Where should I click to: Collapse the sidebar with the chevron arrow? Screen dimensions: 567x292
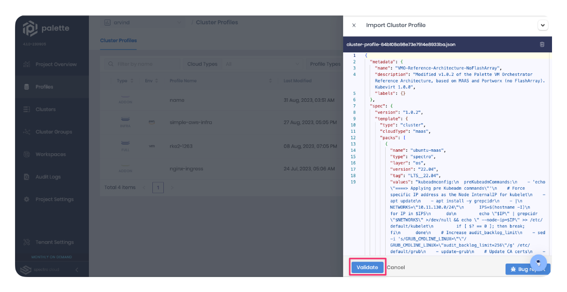(x=76, y=270)
